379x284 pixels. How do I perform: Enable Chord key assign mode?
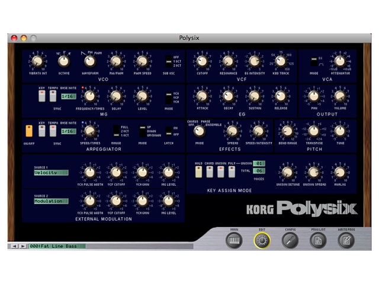[210, 172]
